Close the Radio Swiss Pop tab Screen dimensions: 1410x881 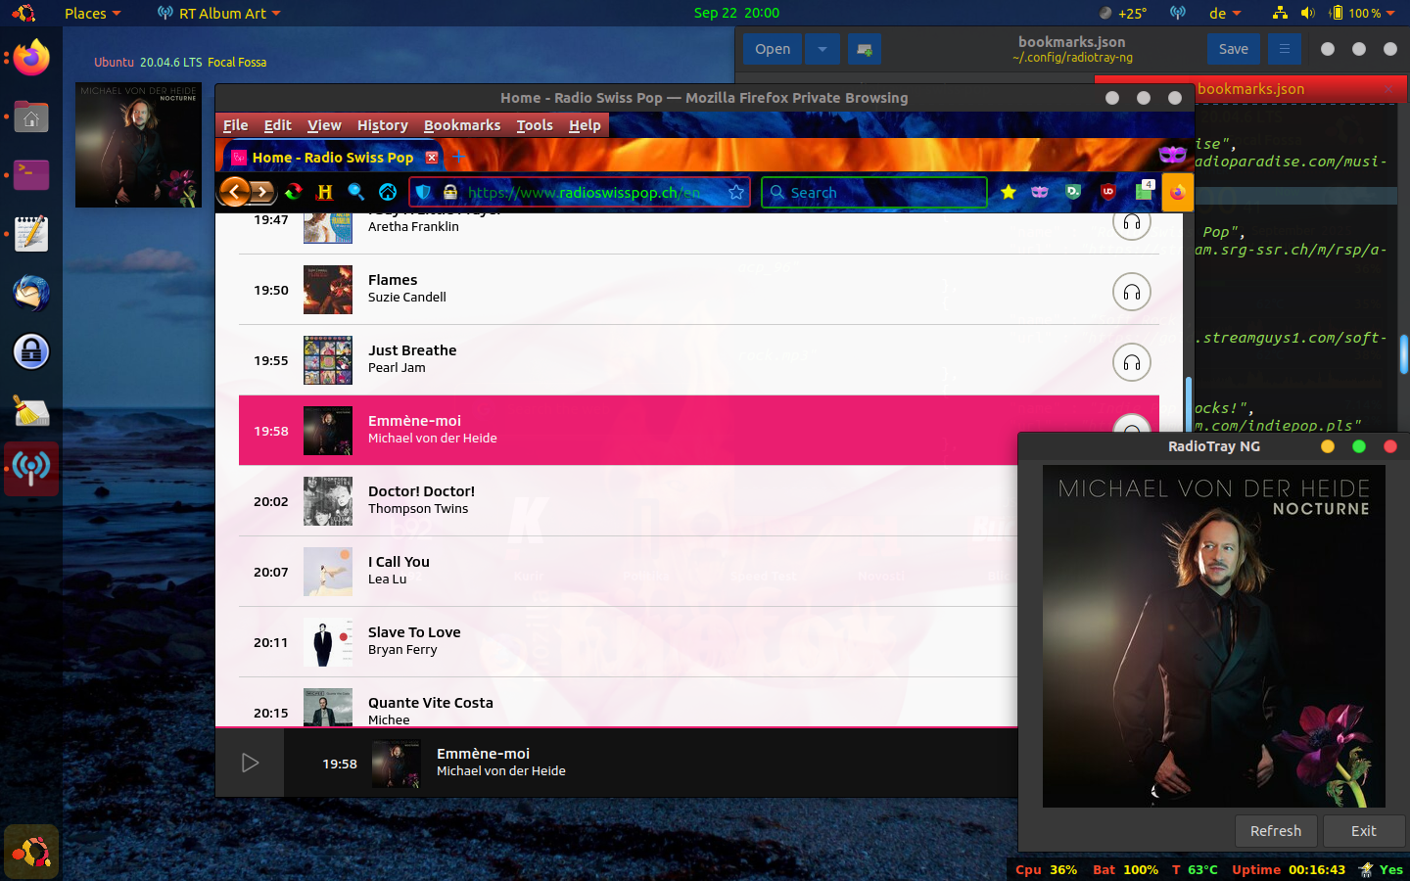click(431, 158)
